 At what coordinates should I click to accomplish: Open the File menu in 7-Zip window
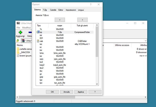point(18,28)
